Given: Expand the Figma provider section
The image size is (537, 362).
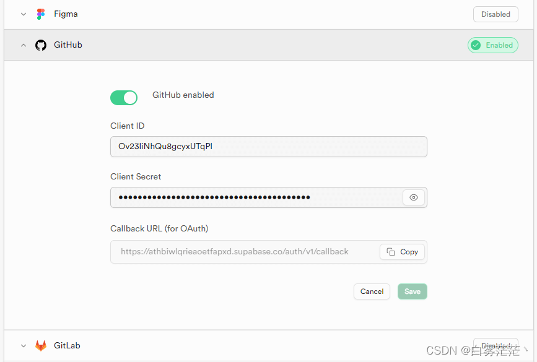Looking at the screenshot, I should (23, 14).
